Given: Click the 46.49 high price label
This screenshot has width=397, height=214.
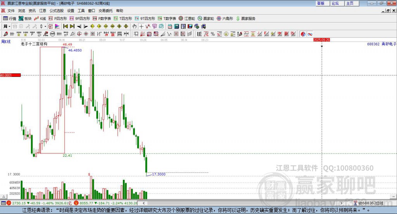Looking at the screenshot, I should click(x=67, y=44).
